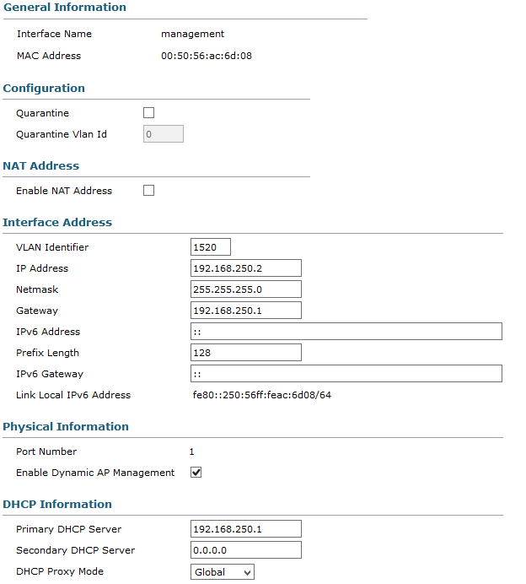Screen dimensions: 526x584
Task: Focus the IPv6 Gateway input
Action: click(346, 374)
